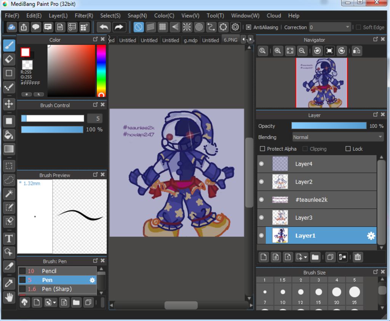This screenshot has height=321, width=390.
Task: Select the Eraser tool
Action: click(9, 59)
